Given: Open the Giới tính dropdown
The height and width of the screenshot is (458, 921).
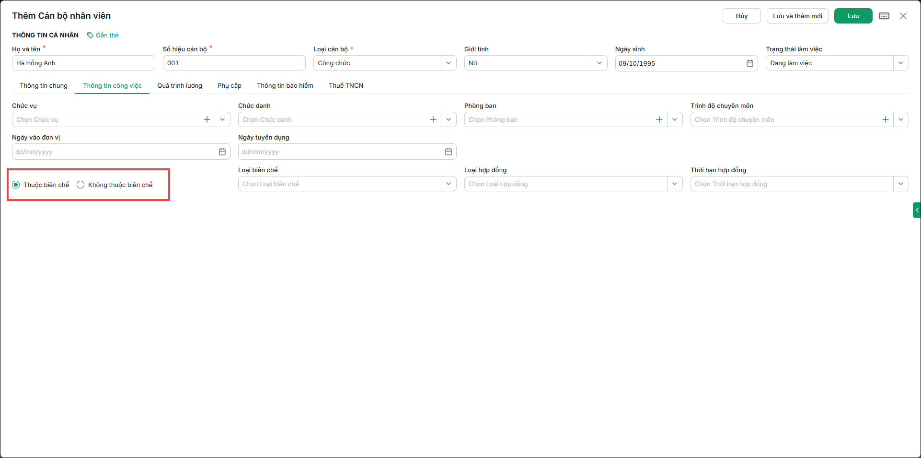Looking at the screenshot, I should 599,63.
